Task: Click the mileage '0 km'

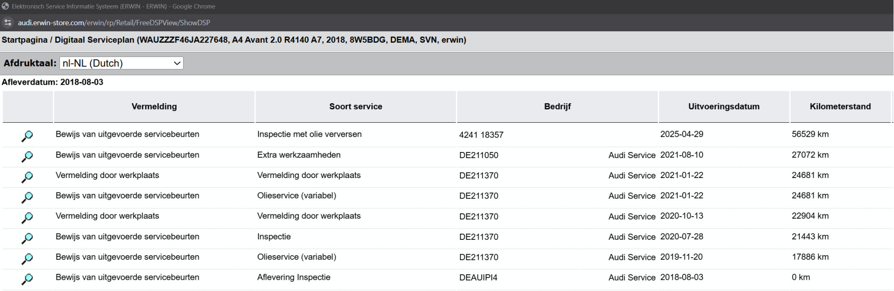Action: point(801,278)
